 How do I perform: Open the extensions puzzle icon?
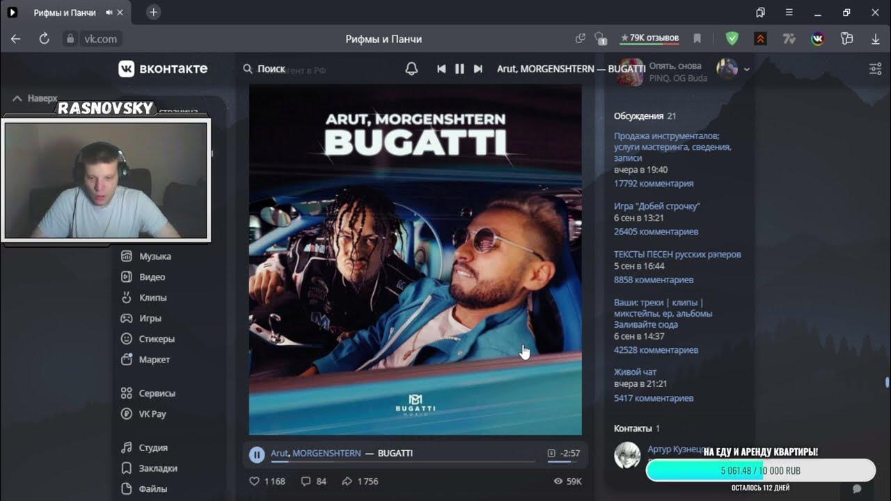pos(846,39)
